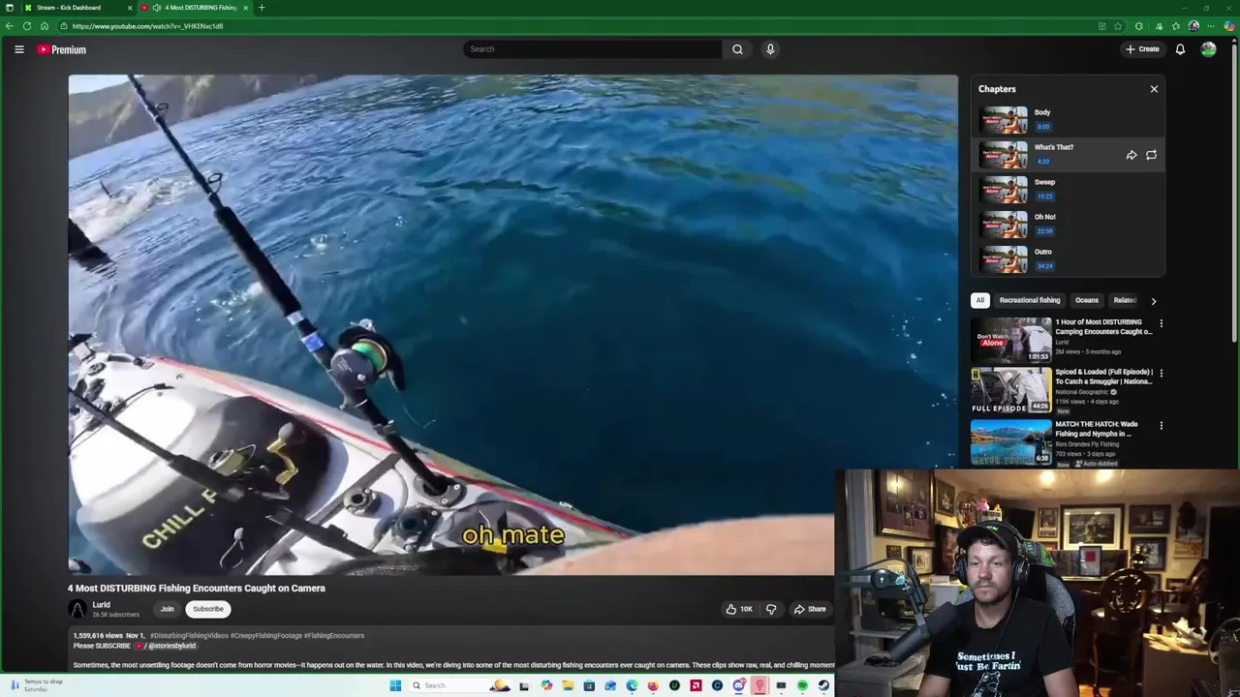This screenshot has width=1240, height=697.
Task: Click the browser address bar URL
Action: (147, 26)
